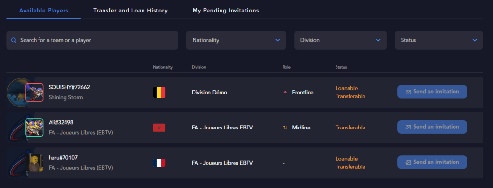
Task: Send an invitation to SQUISHY#72662
Action: pyautogui.click(x=432, y=92)
